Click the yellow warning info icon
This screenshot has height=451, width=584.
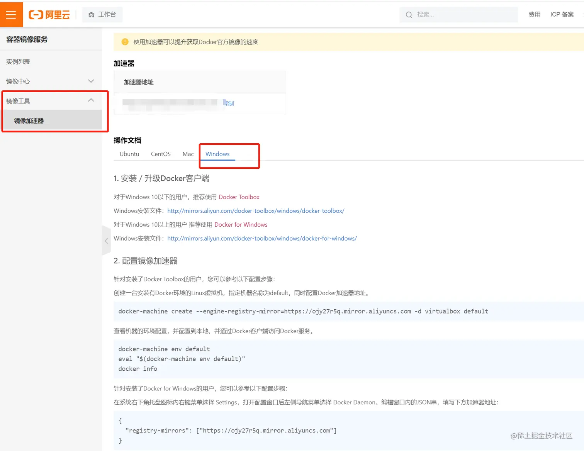coord(125,42)
